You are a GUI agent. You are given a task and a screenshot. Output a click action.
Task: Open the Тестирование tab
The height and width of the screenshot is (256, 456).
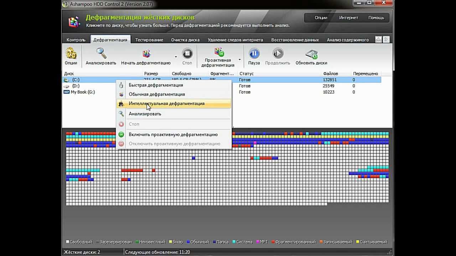[149, 40]
